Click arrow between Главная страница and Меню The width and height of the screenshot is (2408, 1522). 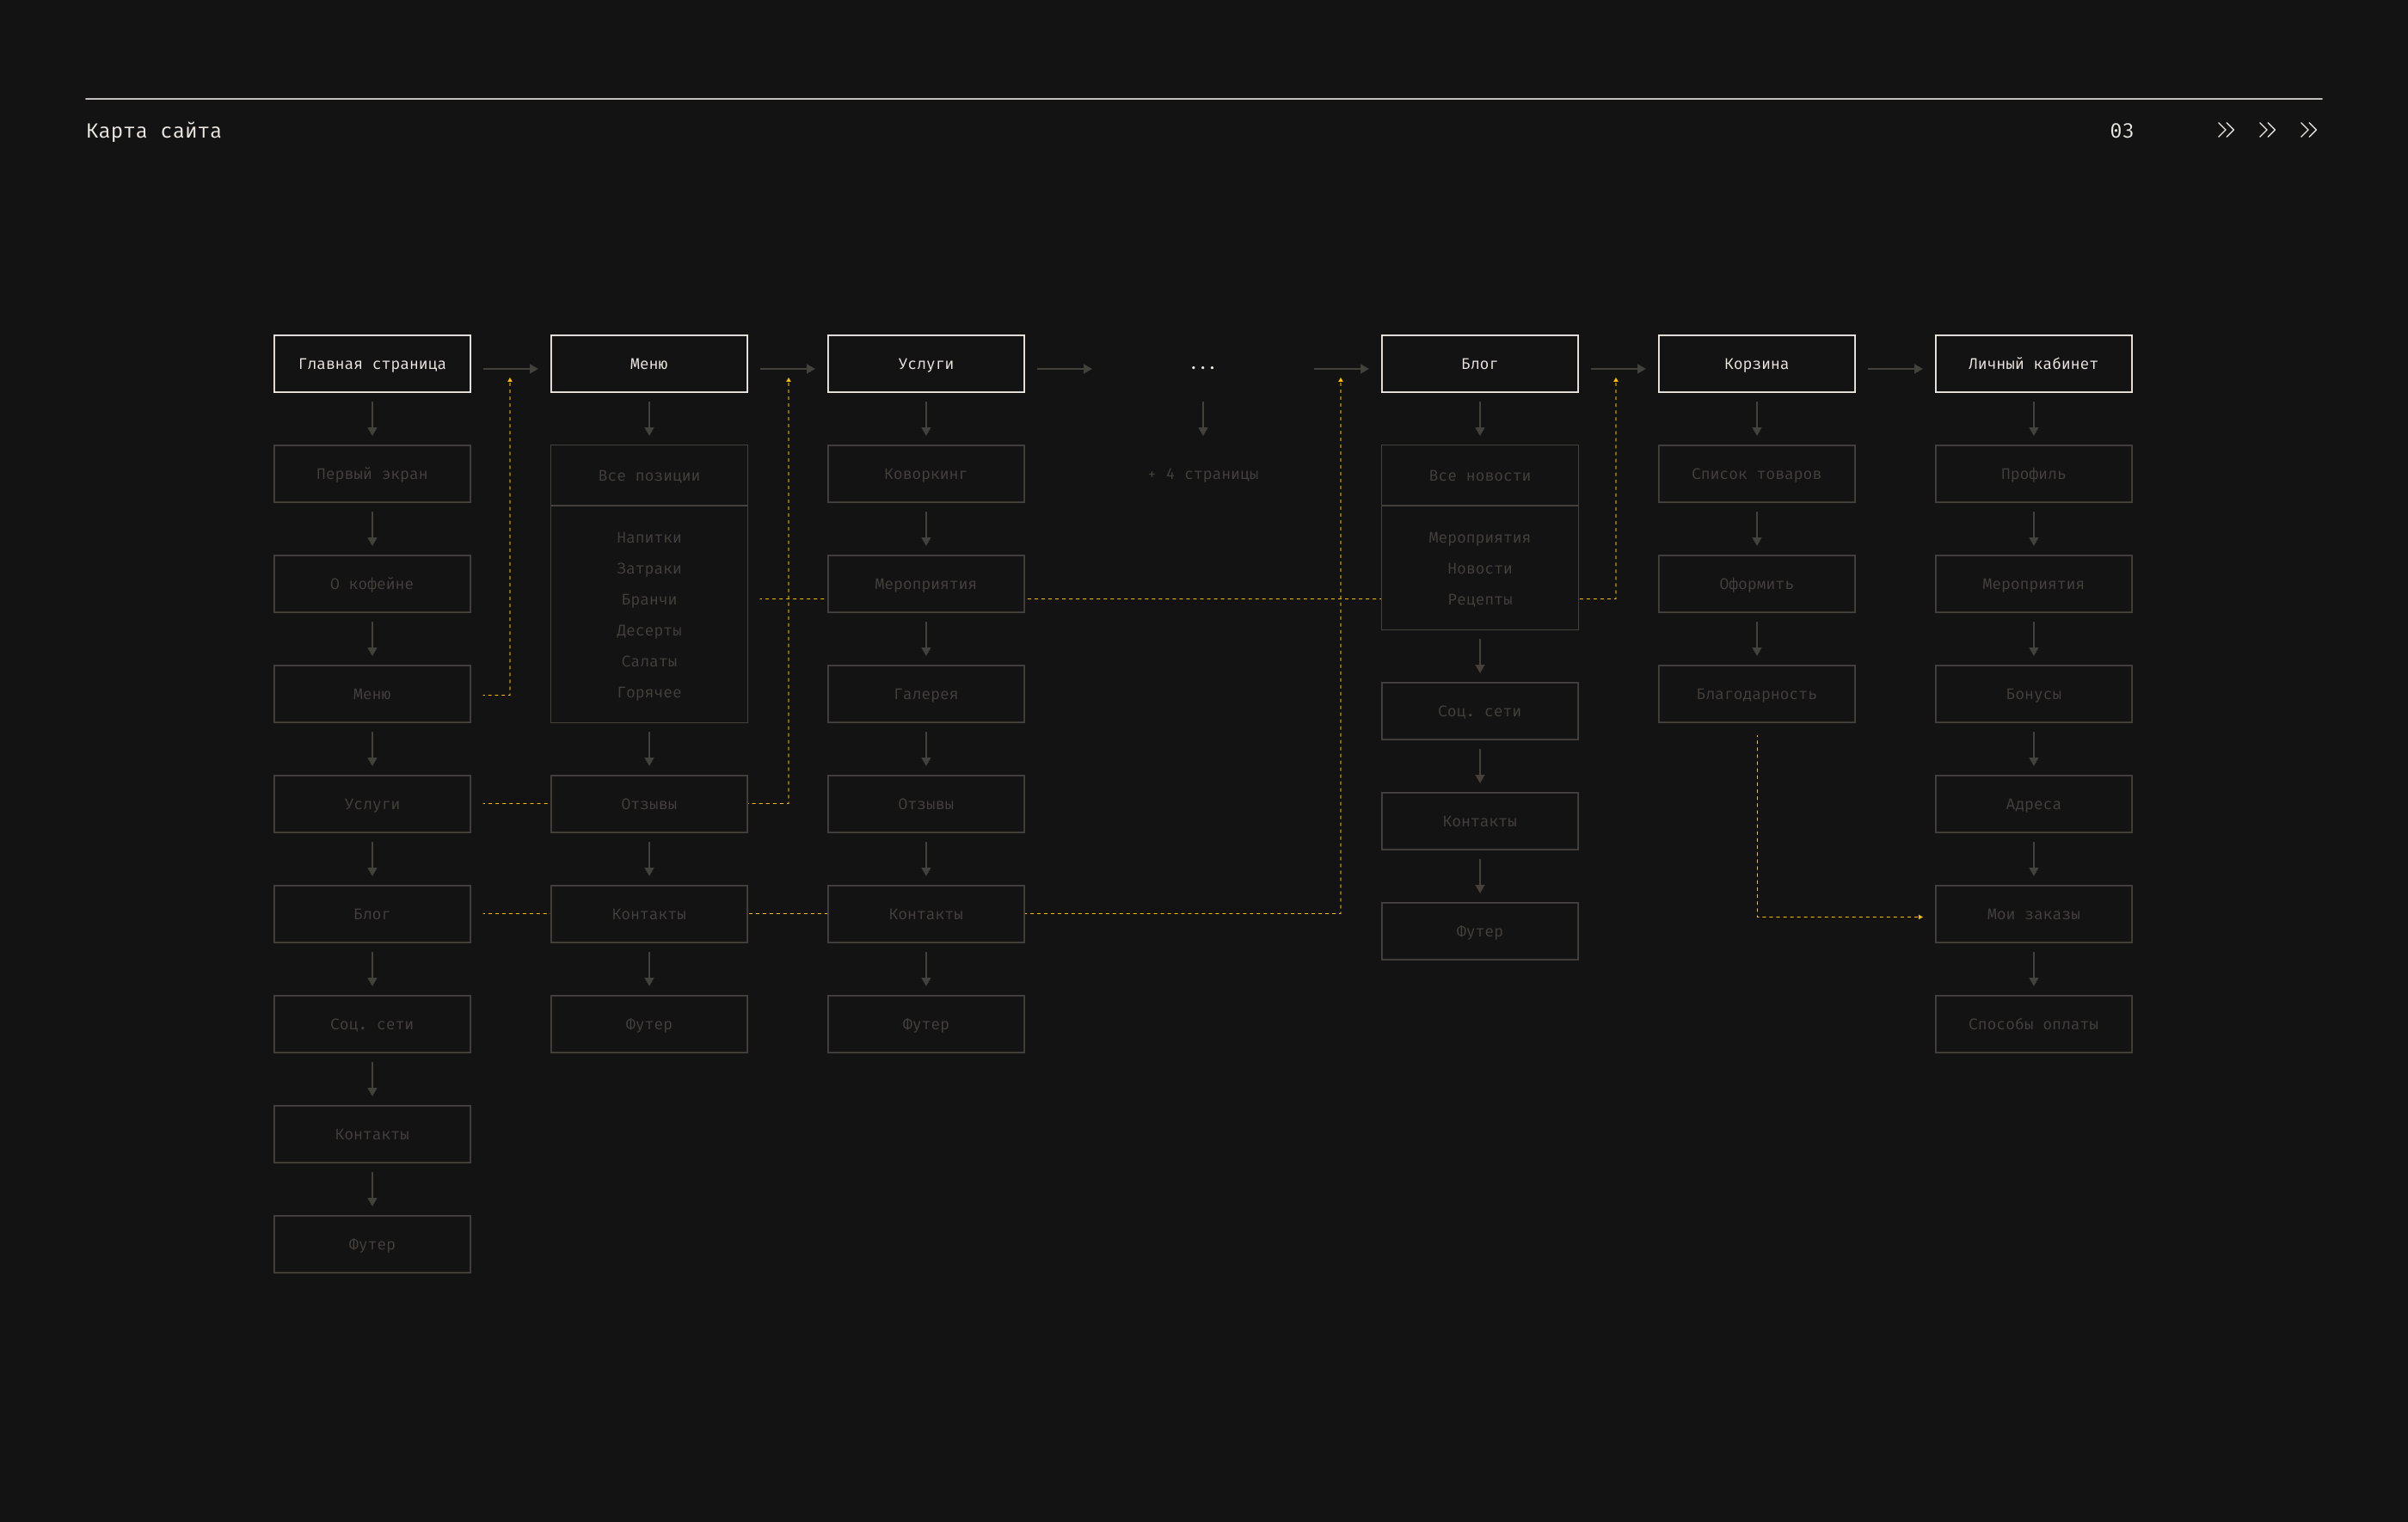pyautogui.click(x=510, y=369)
